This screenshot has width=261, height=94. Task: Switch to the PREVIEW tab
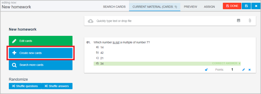[191, 7]
